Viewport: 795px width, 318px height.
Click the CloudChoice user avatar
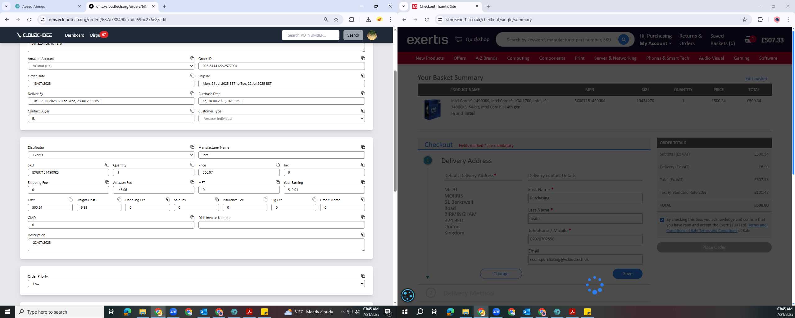coord(372,35)
